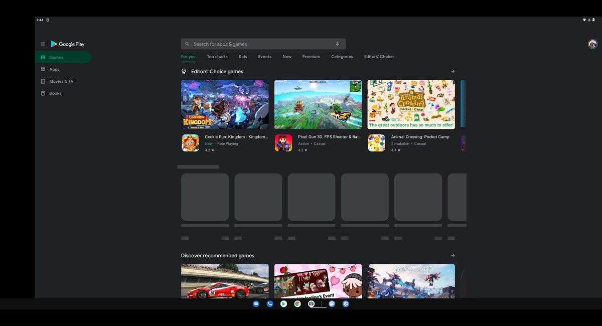The height and width of the screenshot is (326, 602).
Task: Click the search apps and games field
Action: [251, 44]
